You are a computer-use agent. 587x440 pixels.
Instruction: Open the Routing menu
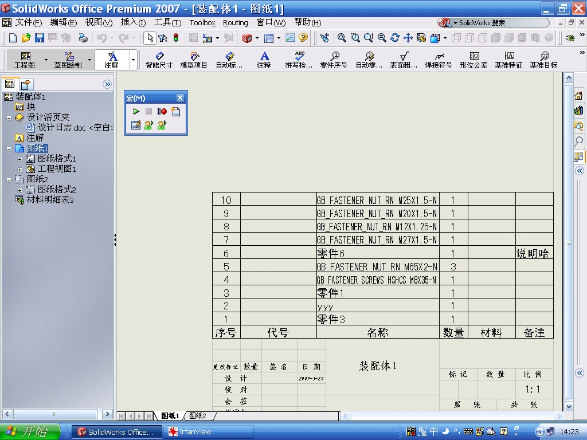236,23
